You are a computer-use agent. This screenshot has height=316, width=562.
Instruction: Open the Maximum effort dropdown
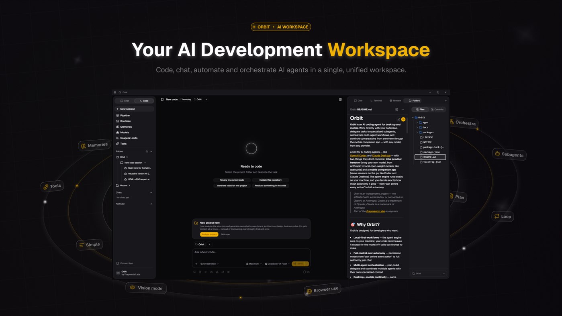click(254, 264)
